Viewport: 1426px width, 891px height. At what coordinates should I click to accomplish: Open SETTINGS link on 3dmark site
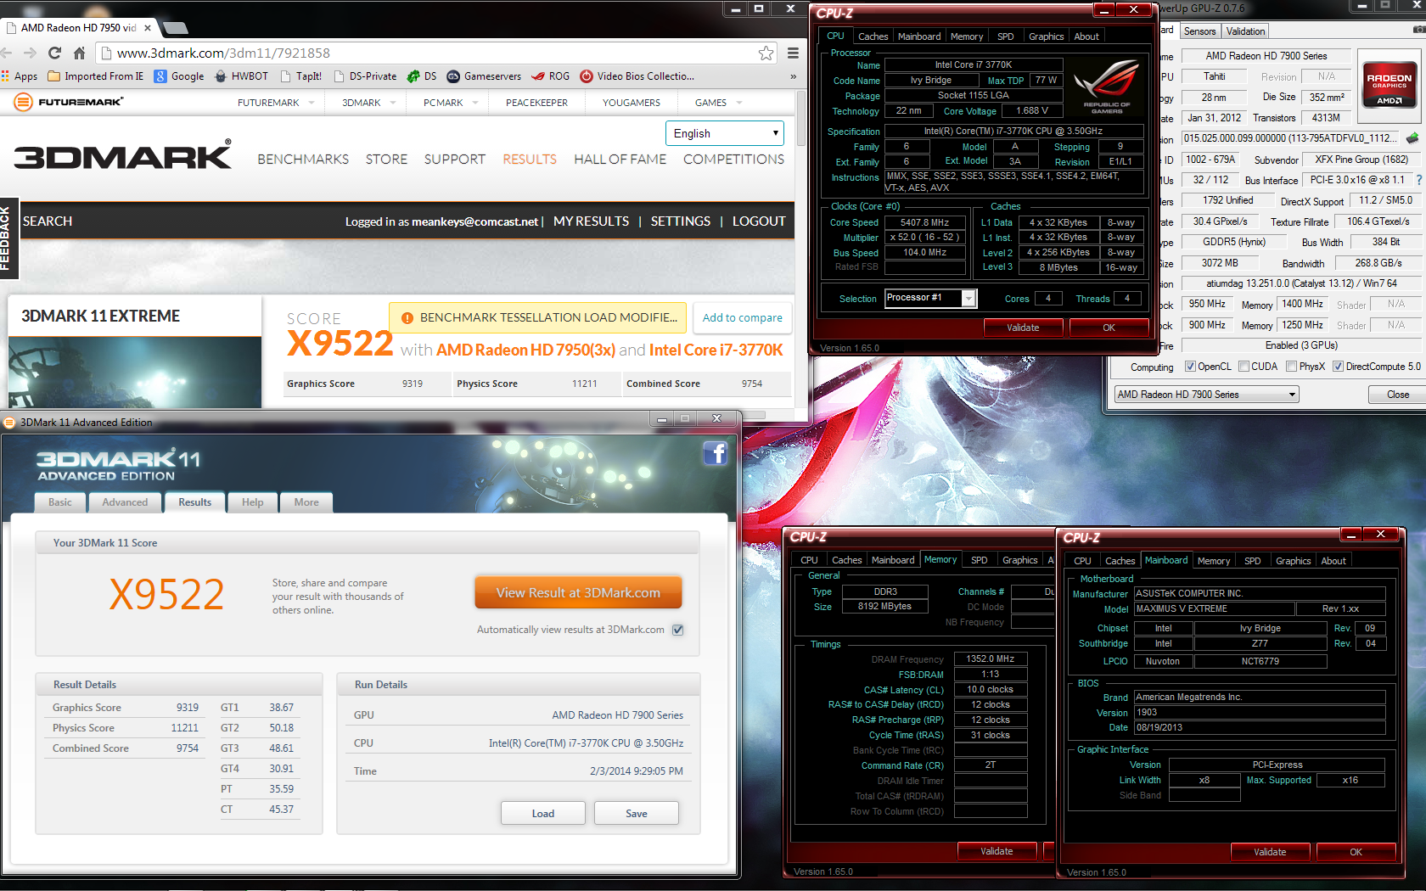tap(680, 221)
